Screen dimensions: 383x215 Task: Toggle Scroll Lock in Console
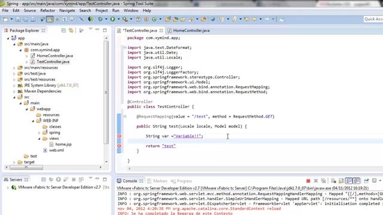coord(341,181)
